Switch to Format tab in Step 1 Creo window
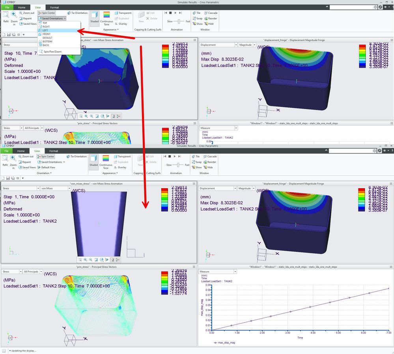 (x=54, y=151)
